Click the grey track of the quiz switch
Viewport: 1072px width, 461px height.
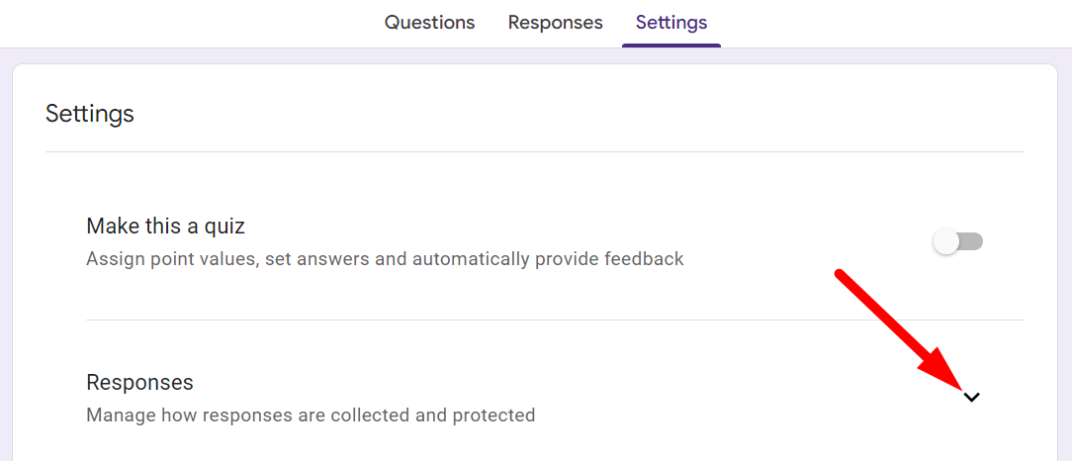tap(972, 241)
